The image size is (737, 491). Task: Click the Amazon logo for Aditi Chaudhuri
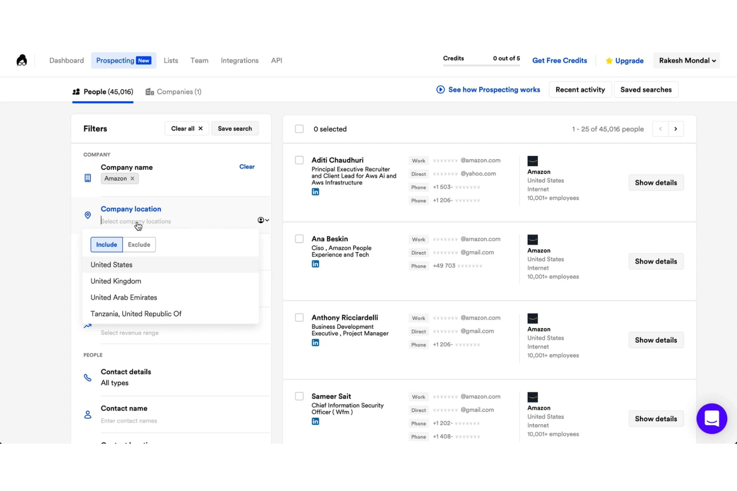(x=532, y=161)
